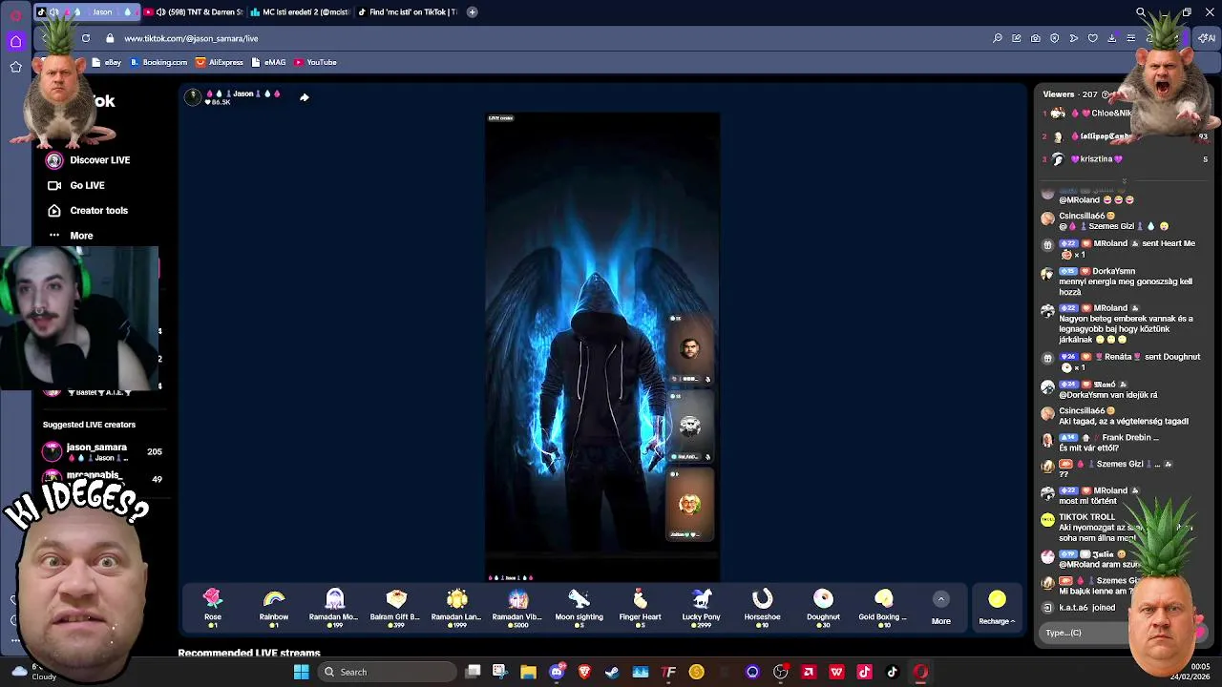
Task: Send the Ramadan Mo... gift costing 199
Action: 334,606
